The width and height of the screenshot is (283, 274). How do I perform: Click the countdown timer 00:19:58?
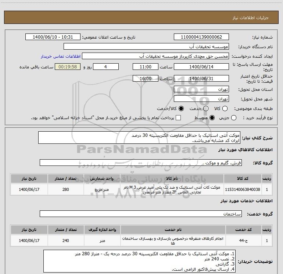point(68,67)
